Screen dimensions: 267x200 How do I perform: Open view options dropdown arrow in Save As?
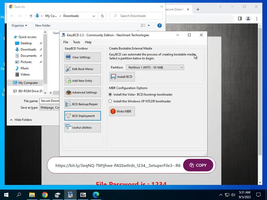coord(149,26)
